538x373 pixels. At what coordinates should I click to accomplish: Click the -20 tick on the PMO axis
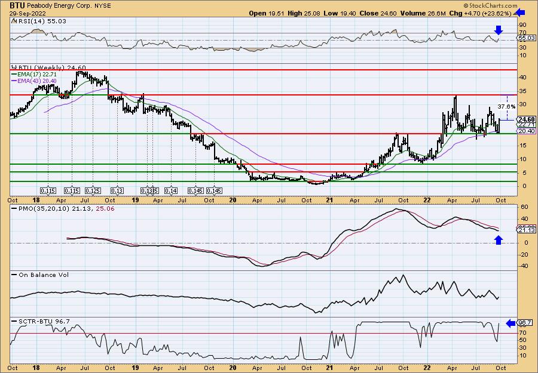point(523,254)
